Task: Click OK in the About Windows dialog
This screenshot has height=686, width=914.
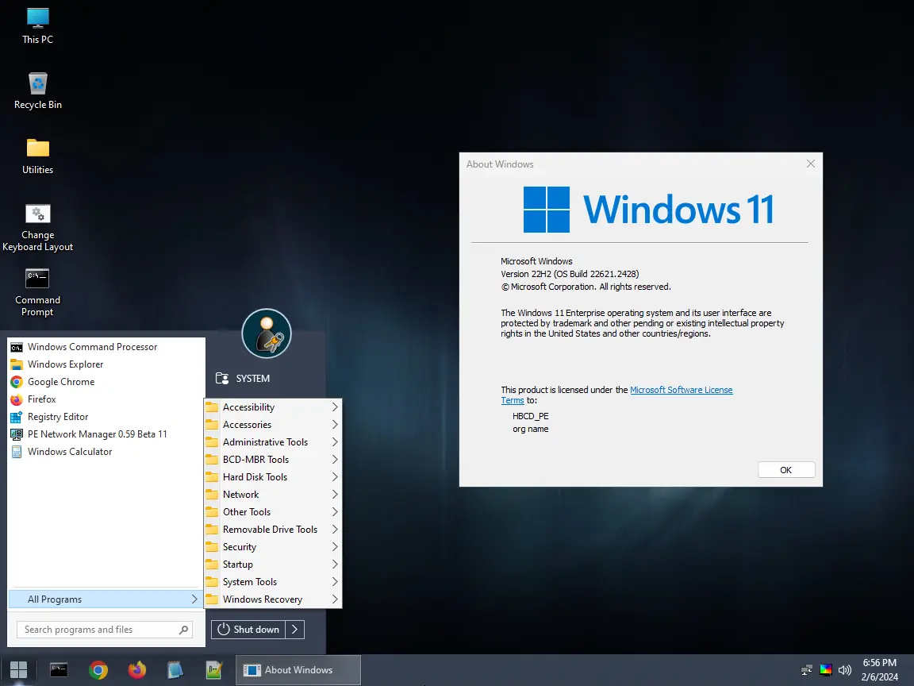Action: click(x=785, y=469)
